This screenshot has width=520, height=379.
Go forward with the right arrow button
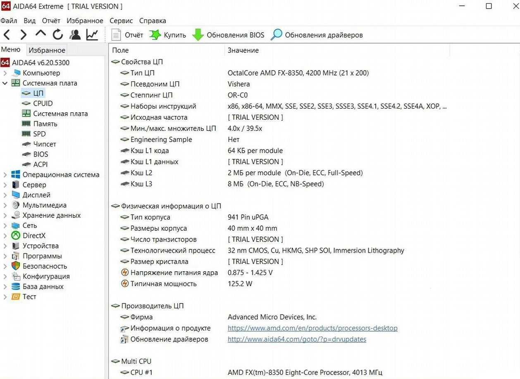point(24,35)
